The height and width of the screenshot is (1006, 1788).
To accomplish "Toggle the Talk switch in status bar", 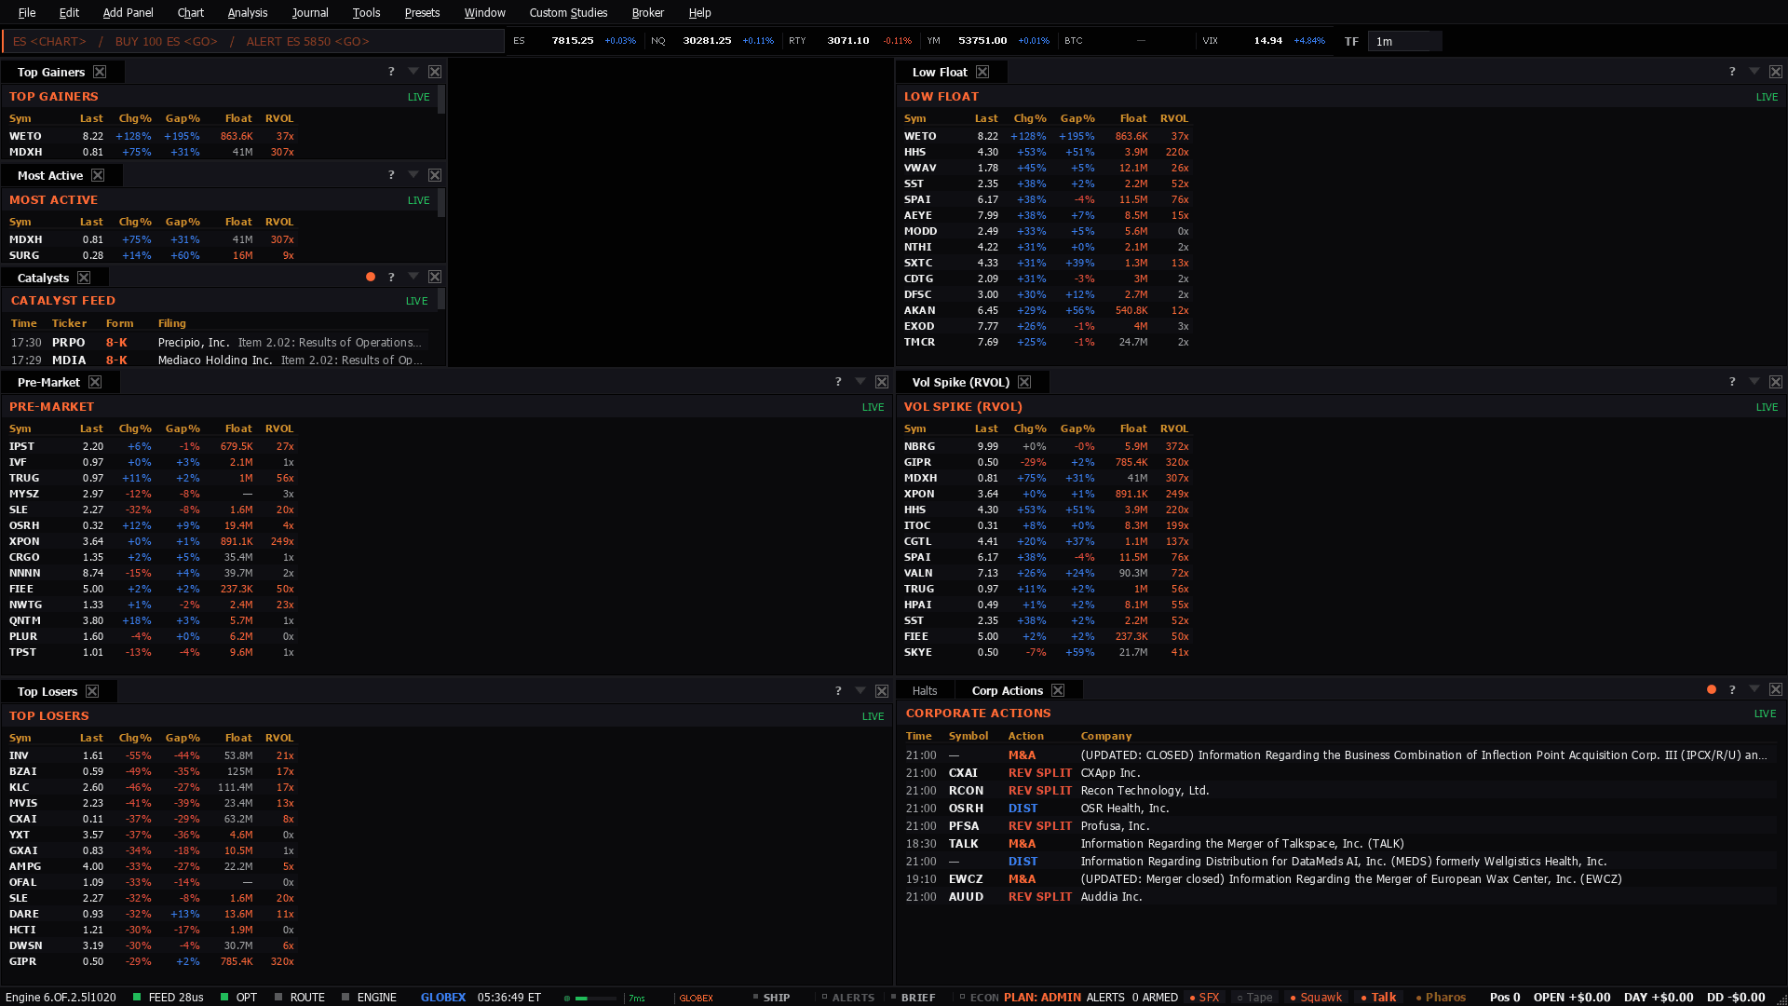I will (1378, 997).
